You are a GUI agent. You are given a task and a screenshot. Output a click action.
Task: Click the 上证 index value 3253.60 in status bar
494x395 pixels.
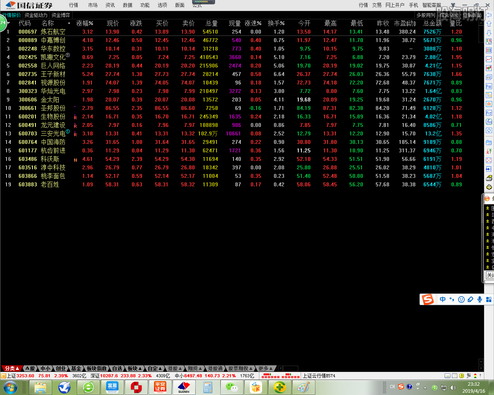[x=25, y=376]
